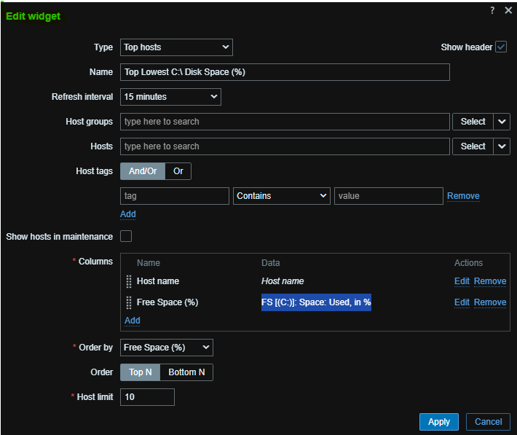Open the tag operator Contains dropdown
Screen dimensions: 517x435
(x=282, y=196)
